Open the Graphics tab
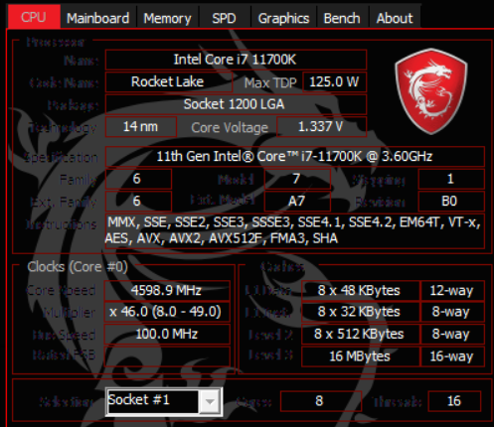This screenshot has width=494, height=427. click(x=283, y=18)
